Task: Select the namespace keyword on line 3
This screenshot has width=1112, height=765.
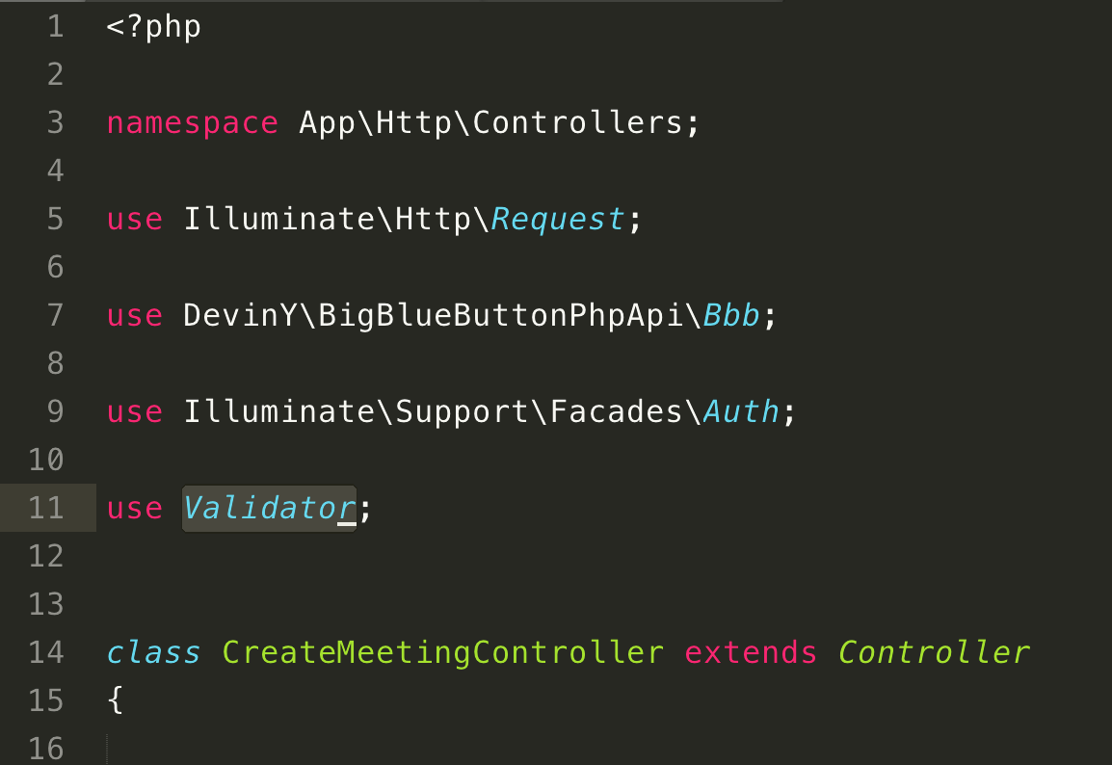Action: point(192,122)
